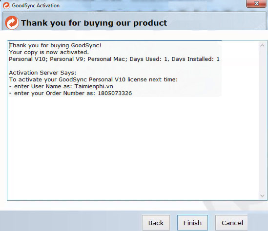This screenshot has height=231, width=268.
Task: Click the User Name 'Taimienphi.vn' line
Action: (x=61, y=86)
